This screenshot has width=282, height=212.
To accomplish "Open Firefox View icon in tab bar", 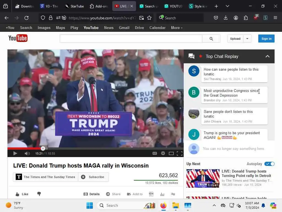I will (6, 6).
